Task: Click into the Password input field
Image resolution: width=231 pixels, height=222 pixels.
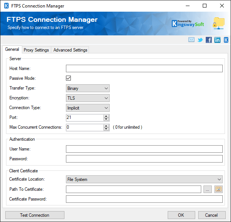Action: click(x=144, y=159)
